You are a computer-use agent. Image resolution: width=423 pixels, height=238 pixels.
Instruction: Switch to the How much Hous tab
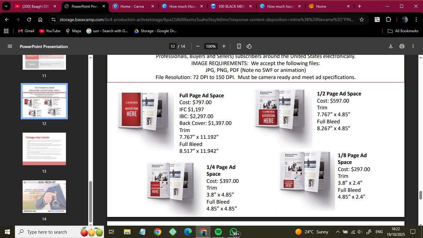point(183,6)
